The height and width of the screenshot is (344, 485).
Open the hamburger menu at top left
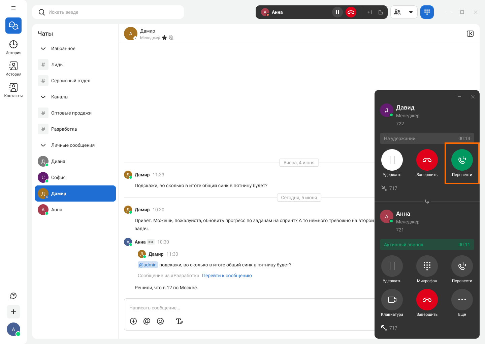[x=13, y=8]
